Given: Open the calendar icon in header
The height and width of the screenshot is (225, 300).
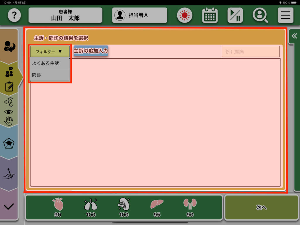Looking at the screenshot, I should click(x=210, y=15).
